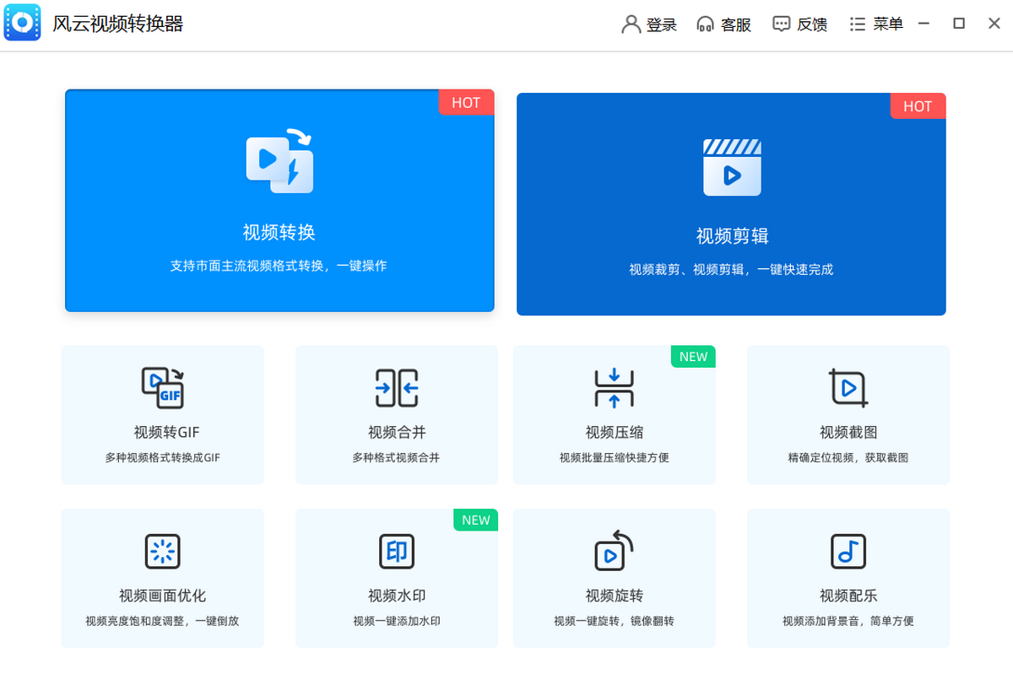
Task: Click the 风云视频转换器 app logo icon
Action: click(x=22, y=23)
